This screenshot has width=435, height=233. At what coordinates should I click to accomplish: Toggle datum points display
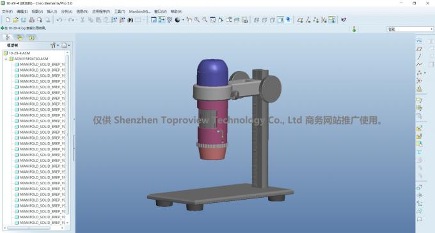[316, 20]
